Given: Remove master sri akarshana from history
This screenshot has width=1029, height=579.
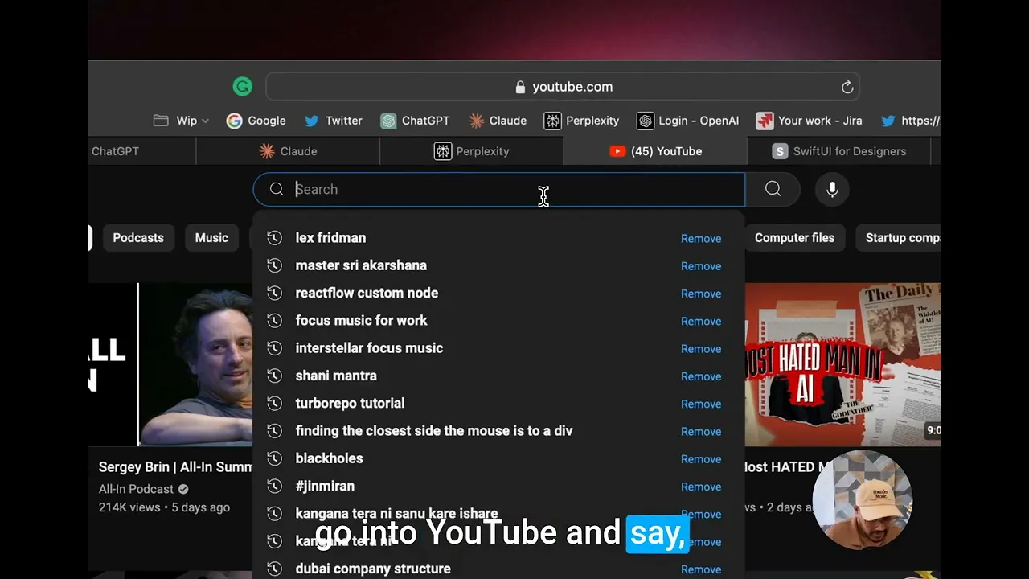Looking at the screenshot, I should [x=701, y=266].
